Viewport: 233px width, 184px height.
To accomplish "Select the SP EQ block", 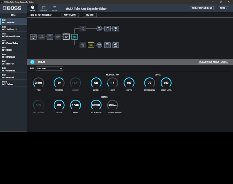I will point(83,29).
